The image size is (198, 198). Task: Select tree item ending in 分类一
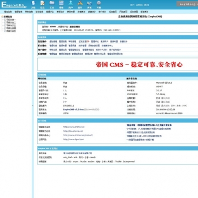(11, 20)
